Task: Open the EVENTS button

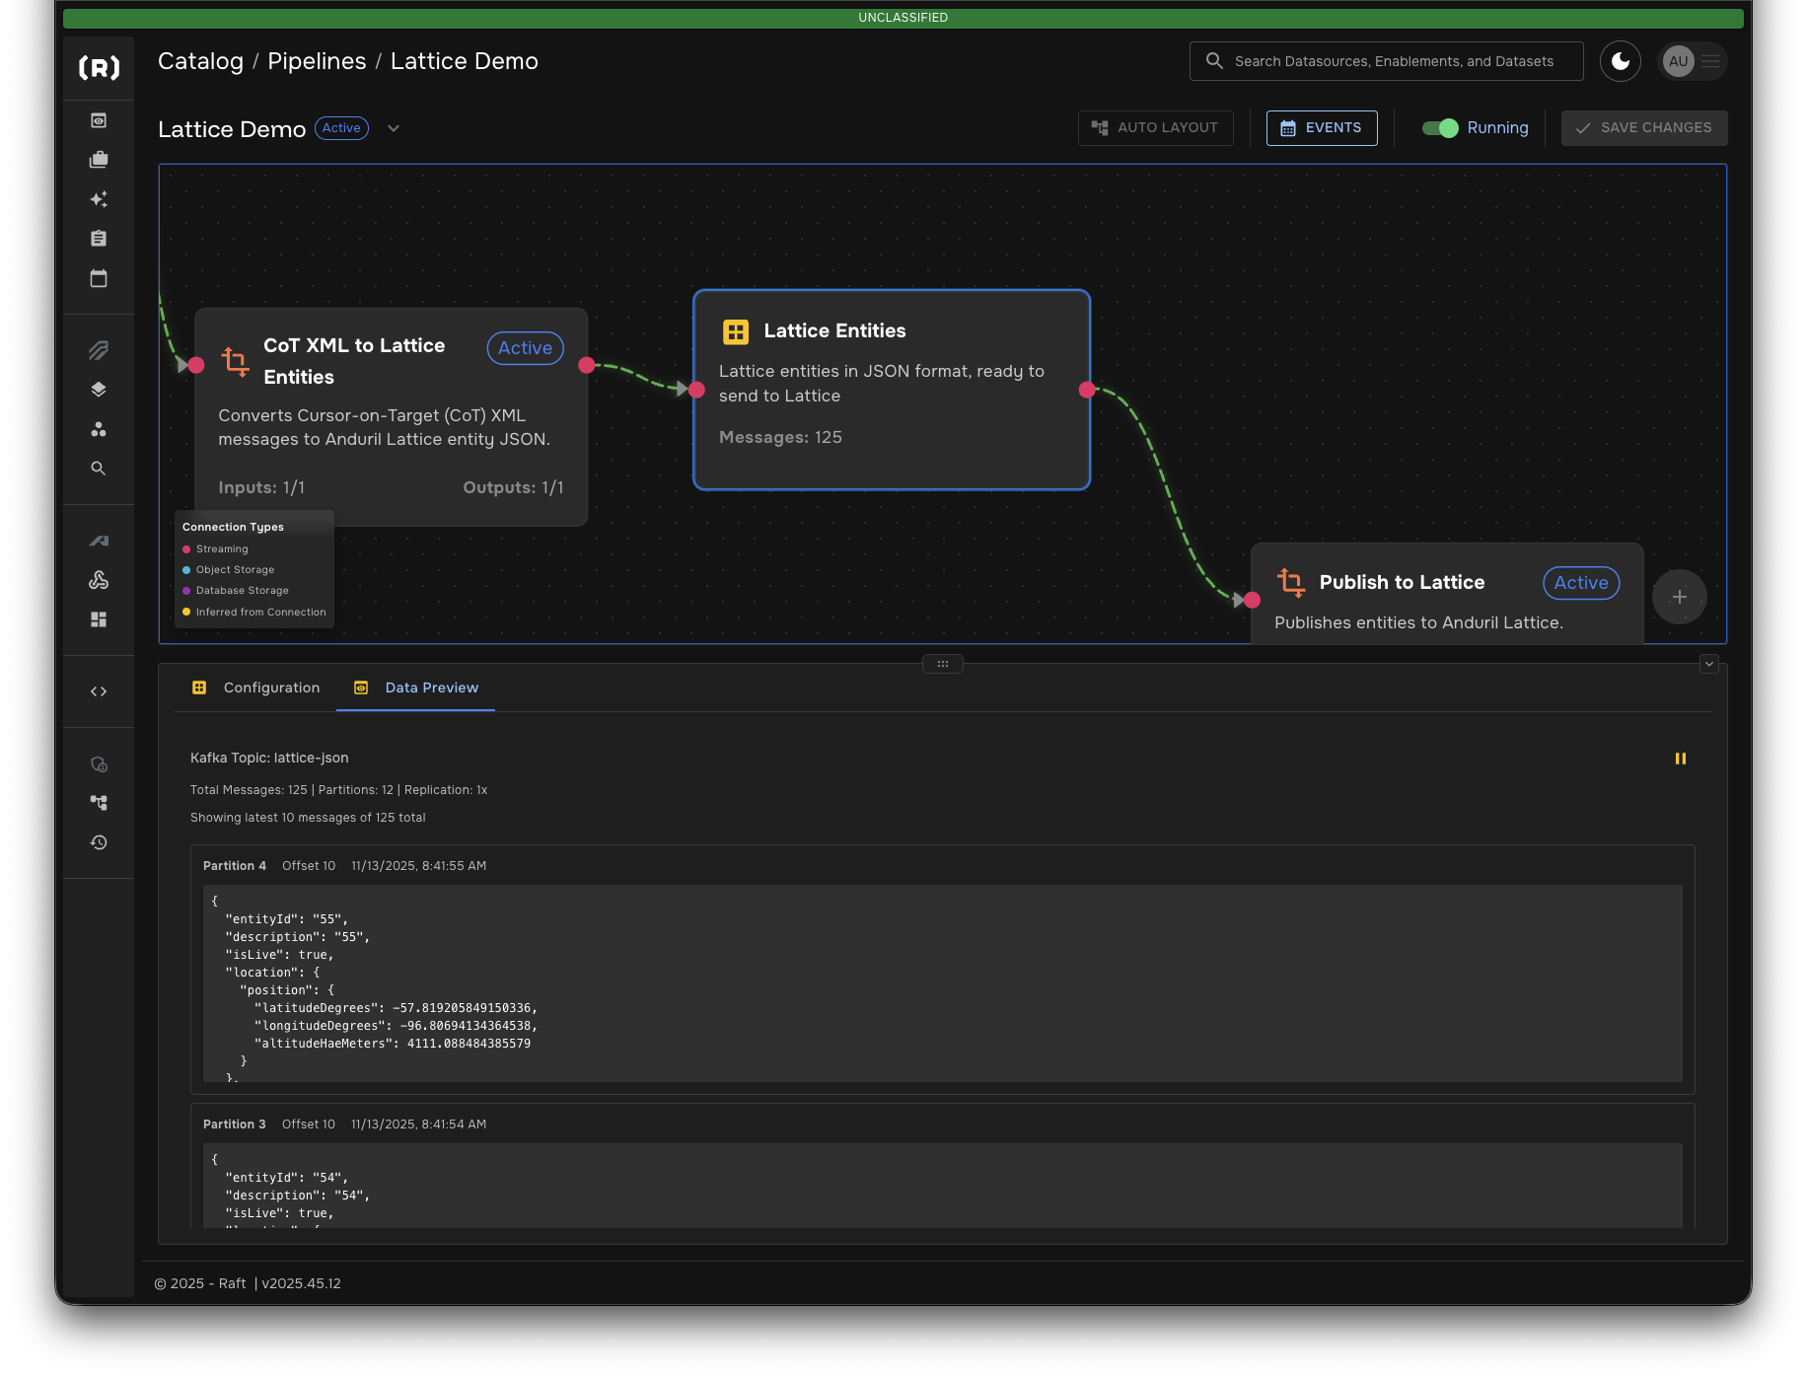Action: tap(1322, 128)
